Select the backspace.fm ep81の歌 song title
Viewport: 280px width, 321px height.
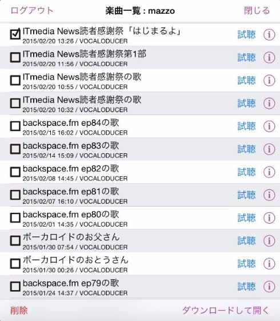71,192
